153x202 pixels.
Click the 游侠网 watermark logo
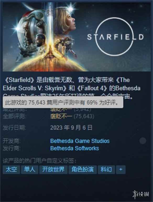pos(141,194)
